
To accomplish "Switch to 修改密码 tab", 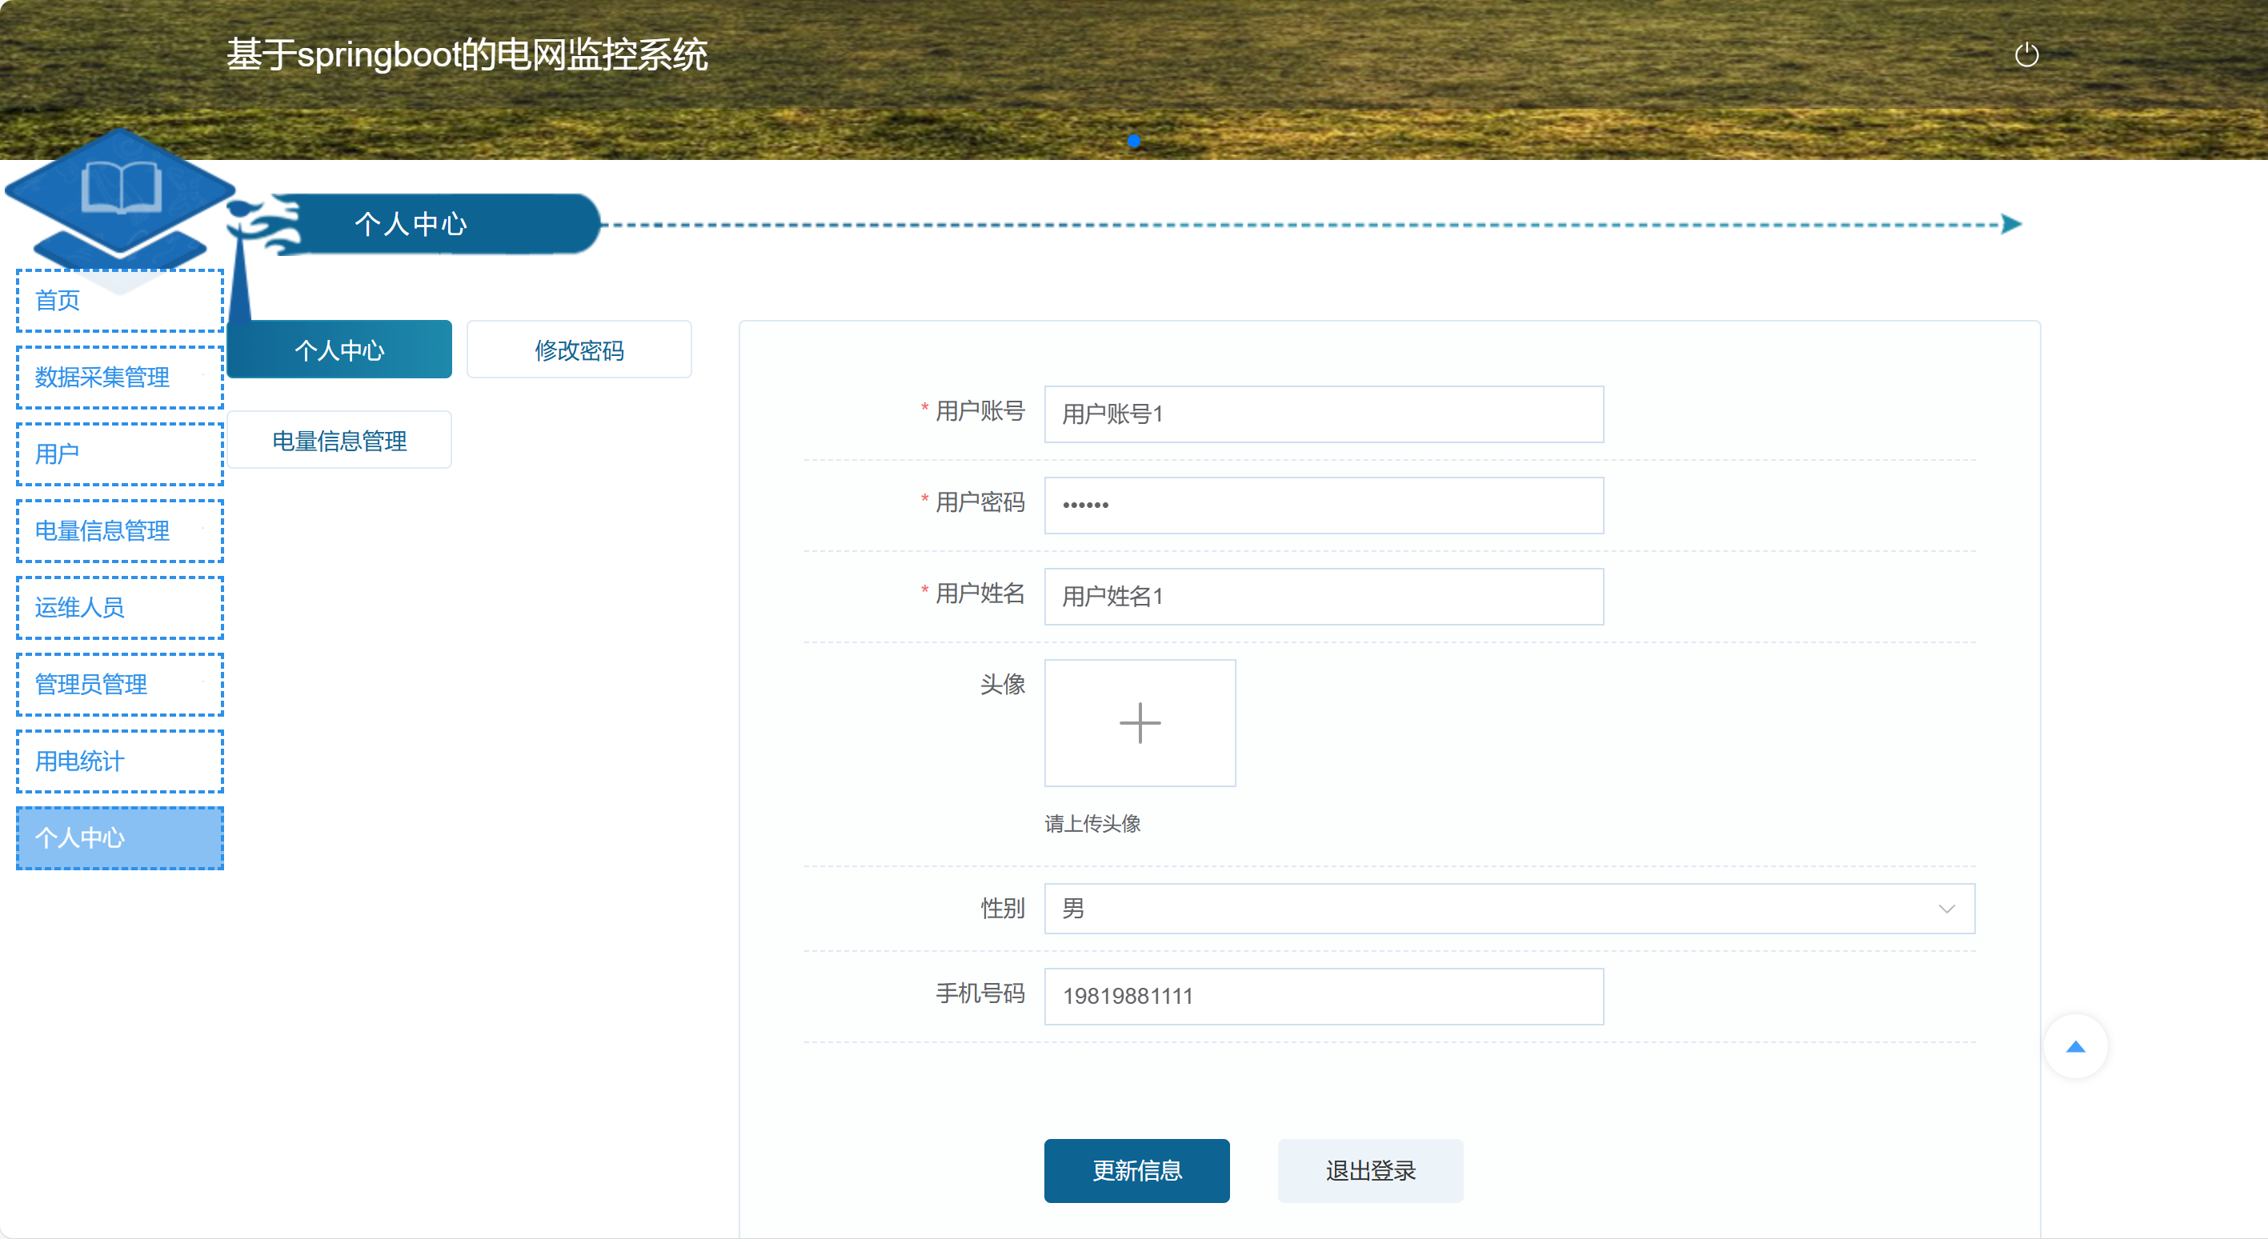I will pyautogui.click(x=579, y=350).
